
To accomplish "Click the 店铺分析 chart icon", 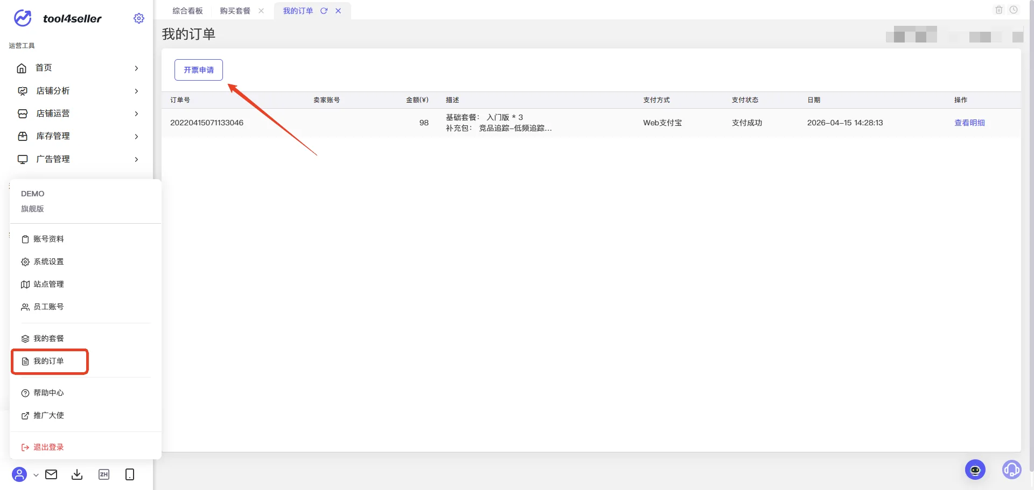I will coord(23,91).
